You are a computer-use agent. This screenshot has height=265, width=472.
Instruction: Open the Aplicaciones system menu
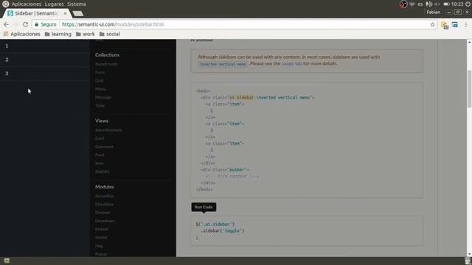[x=27, y=4]
